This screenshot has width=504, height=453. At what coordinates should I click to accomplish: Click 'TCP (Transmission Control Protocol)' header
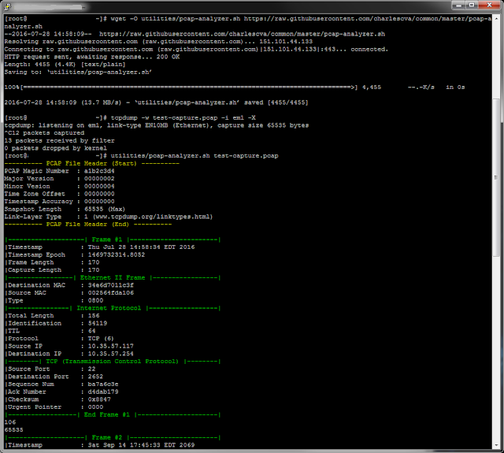click(x=112, y=362)
